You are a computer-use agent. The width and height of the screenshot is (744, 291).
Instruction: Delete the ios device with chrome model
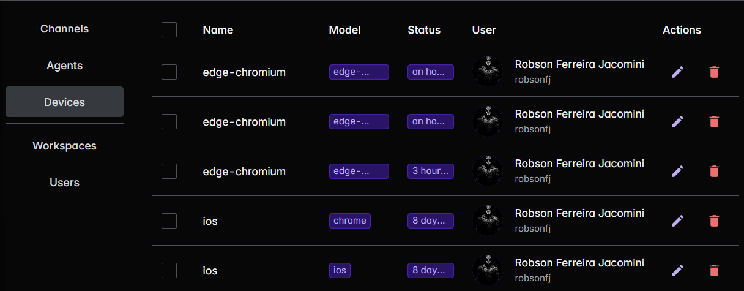tap(714, 221)
